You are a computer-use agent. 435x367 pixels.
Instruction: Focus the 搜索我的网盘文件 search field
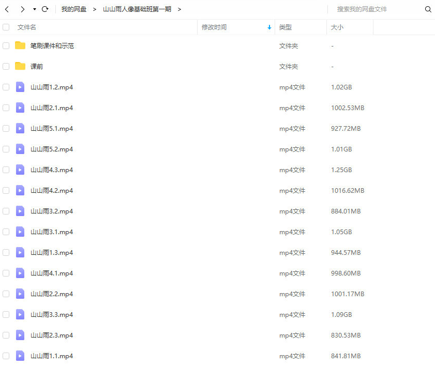(375, 9)
